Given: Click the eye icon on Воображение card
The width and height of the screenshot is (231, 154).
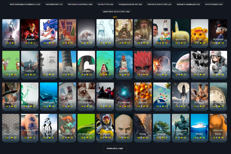Looking at the screenshot, I should pyautogui.click(x=219, y=107).
